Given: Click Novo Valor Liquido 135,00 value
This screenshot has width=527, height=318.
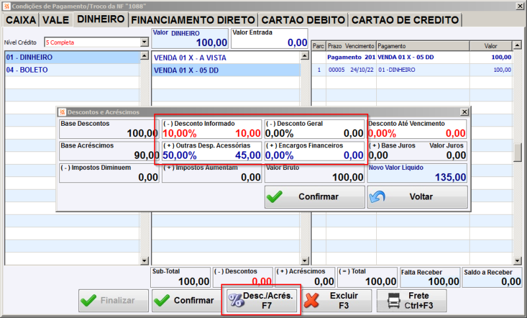Looking at the screenshot, I should coord(451,177).
